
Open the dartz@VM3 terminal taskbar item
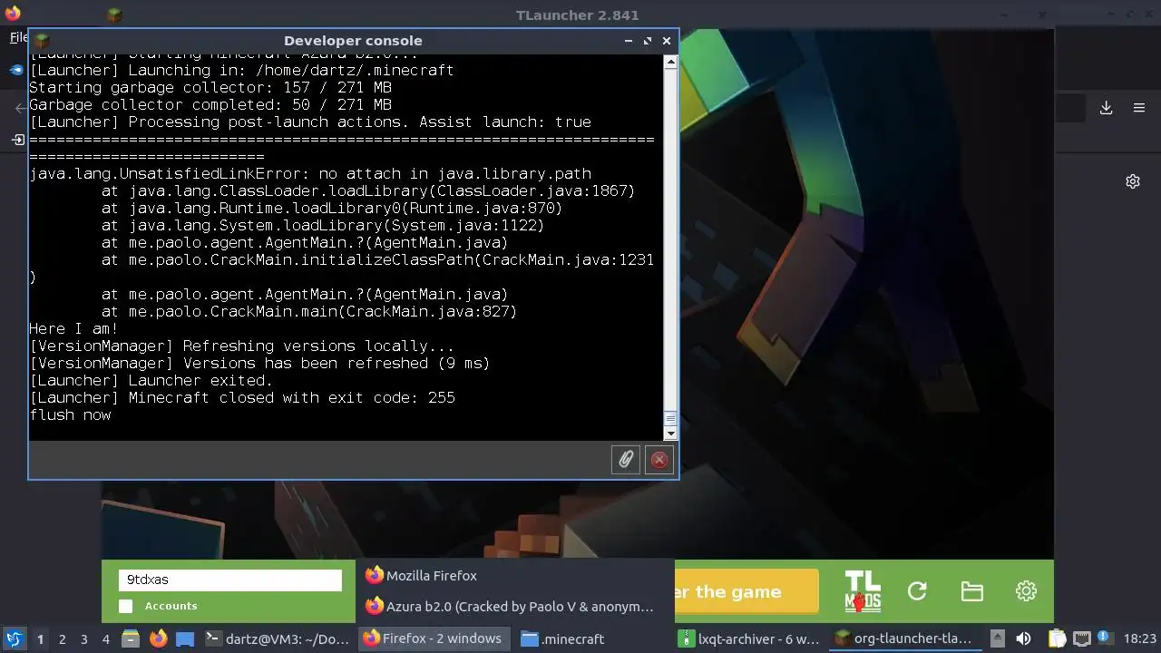click(278, 638)
